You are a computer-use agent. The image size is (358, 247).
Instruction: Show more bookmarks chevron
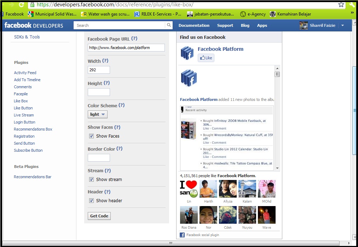tap(352, 13)
